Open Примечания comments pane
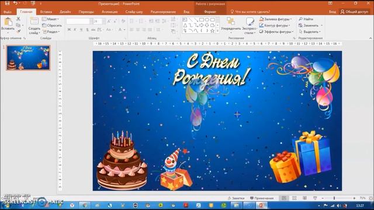The width and height of the screenshot is (374, 210). [x=262, y=198]
